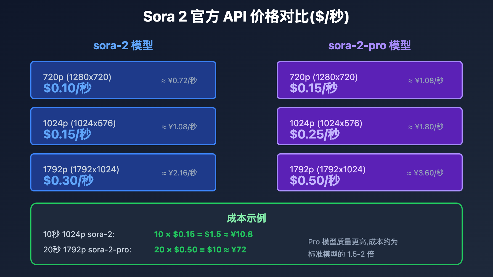Click the ≈ ¥3.60/秒 conversion text
This screenshot has width=493, height=277.
coord(425,173)
